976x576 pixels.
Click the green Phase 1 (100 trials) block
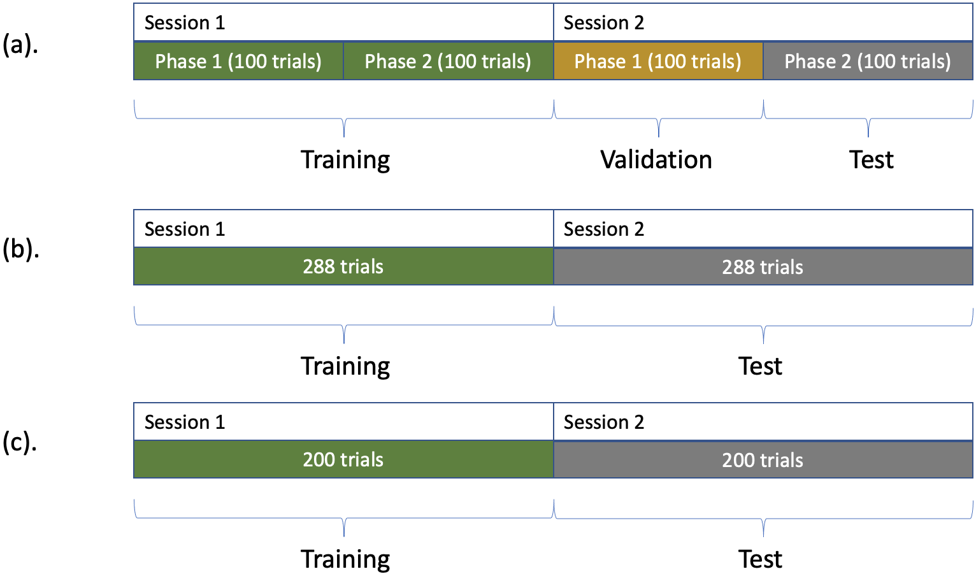pos(238,61)
